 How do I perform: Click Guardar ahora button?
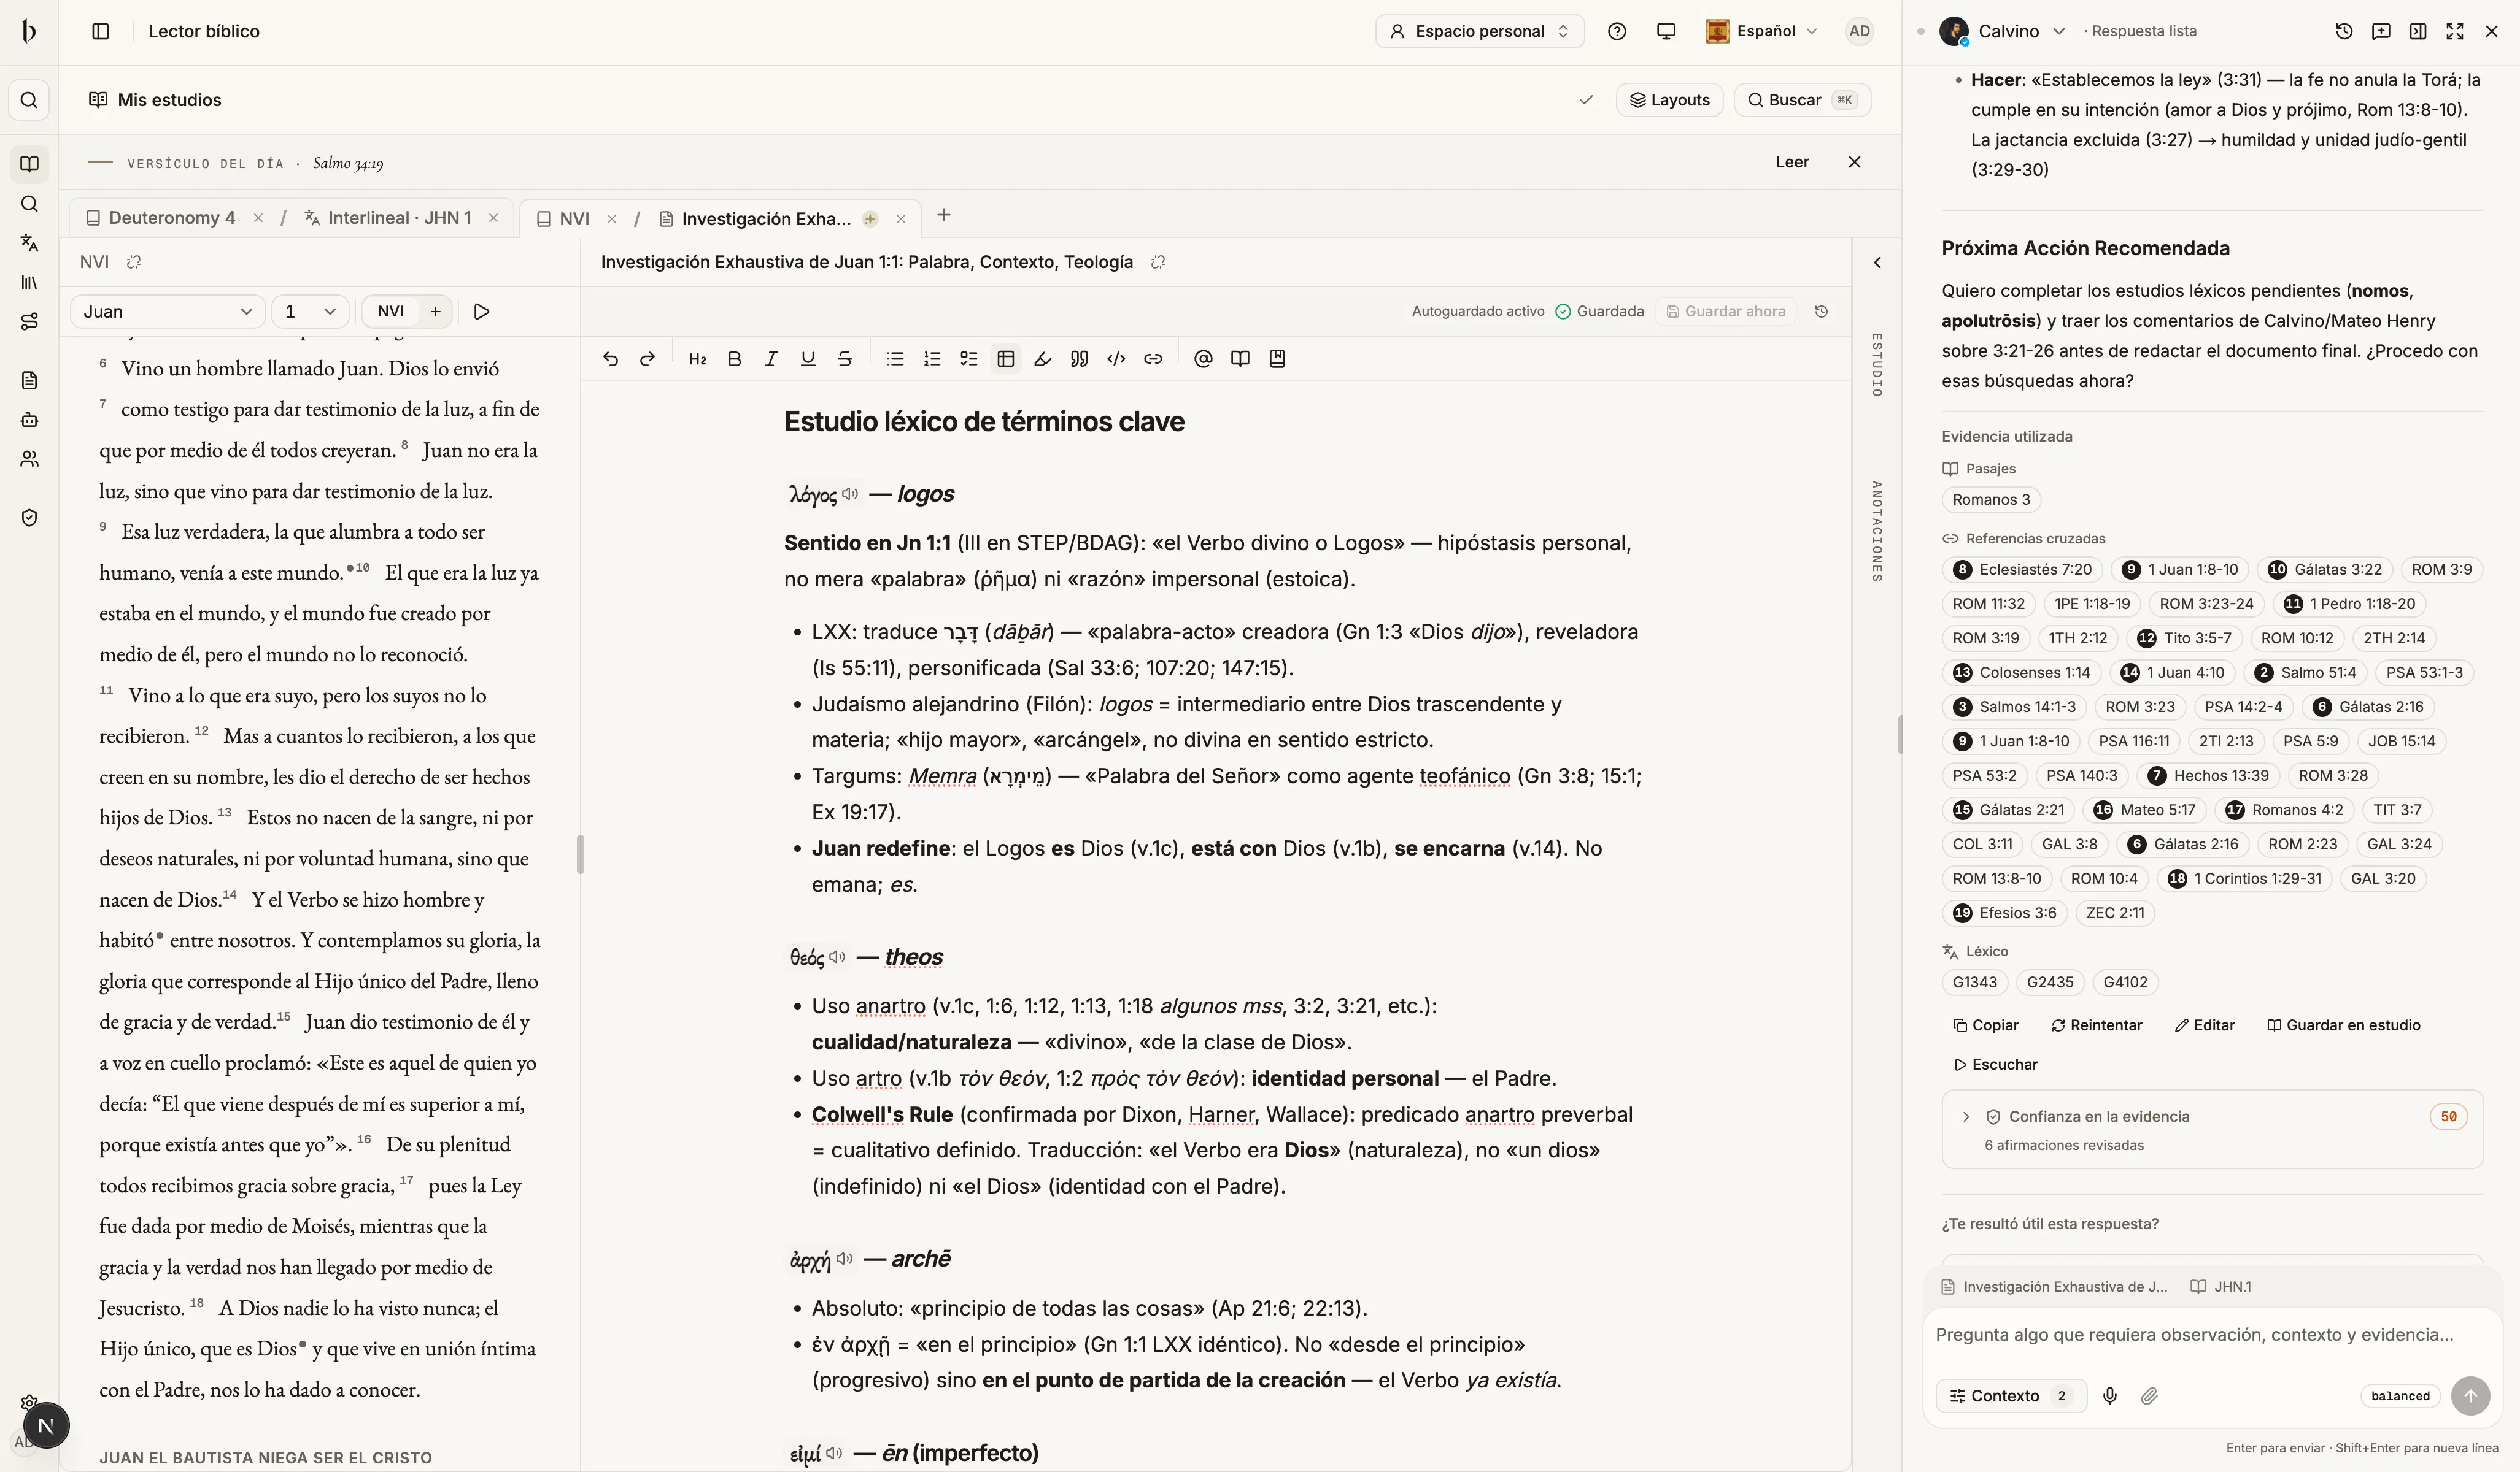click(x=1726, y=312)
